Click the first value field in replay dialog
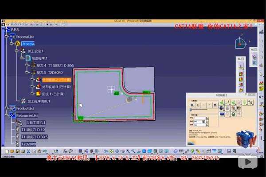Viewport: 266px width, 177px height. click(199, 118)
